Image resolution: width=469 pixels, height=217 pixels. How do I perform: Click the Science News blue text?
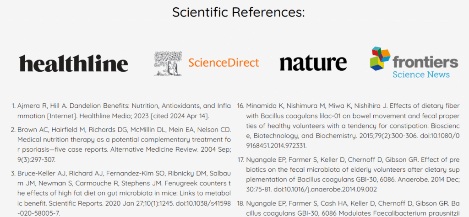421,74
